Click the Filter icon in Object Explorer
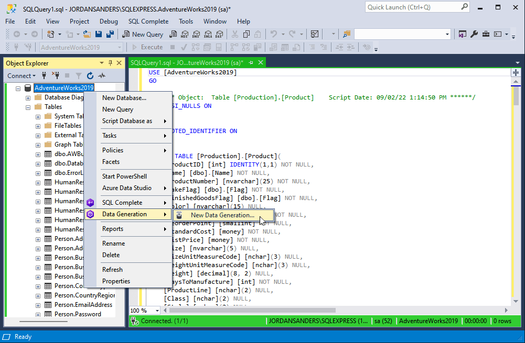The image size is (525, 343). [78, 76]
